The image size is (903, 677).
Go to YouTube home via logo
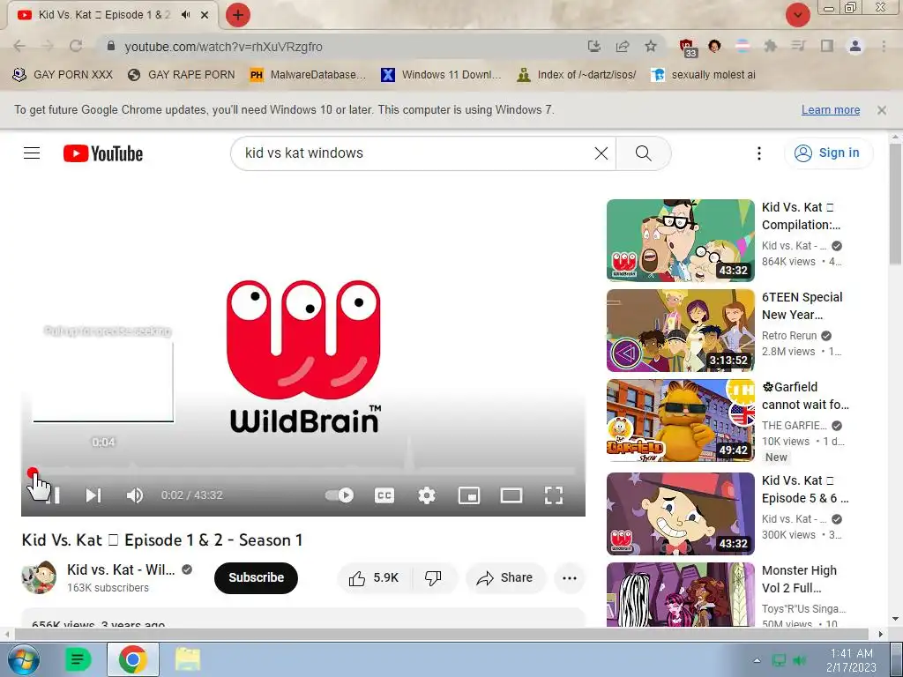pos(103,153)
